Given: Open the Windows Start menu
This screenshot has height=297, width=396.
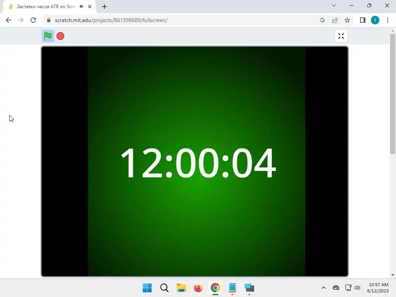Looking at the screenshot, I should 147,288.
